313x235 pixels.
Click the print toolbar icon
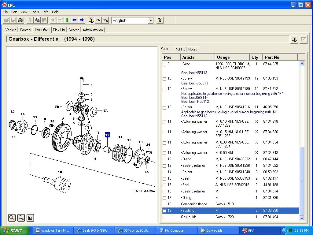[x=20, y=20]
